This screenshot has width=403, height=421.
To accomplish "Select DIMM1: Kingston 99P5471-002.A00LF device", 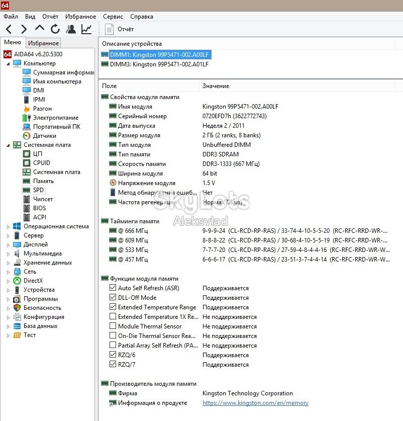I will [x=159, y=55].
